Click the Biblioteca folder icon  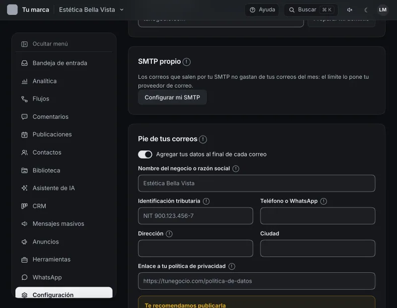(24, 170)
